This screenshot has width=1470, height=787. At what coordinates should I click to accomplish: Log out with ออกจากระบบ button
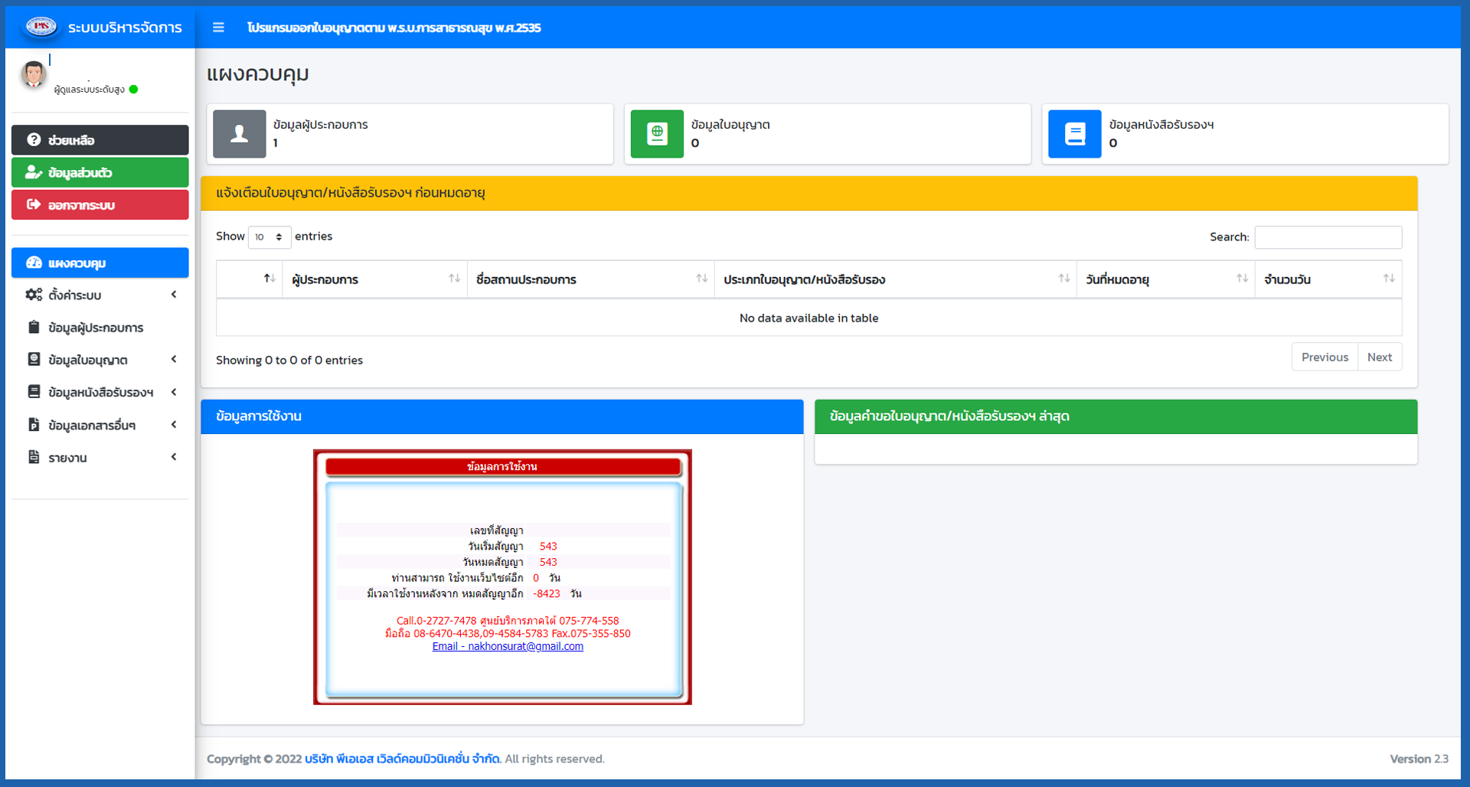click(100, 205)
